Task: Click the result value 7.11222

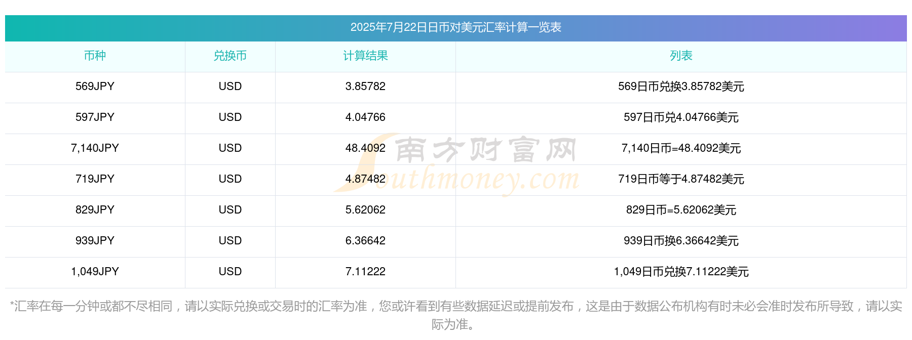Action: (365, 272)
